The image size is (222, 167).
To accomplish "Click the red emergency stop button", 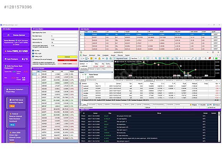I will [67, 60].
